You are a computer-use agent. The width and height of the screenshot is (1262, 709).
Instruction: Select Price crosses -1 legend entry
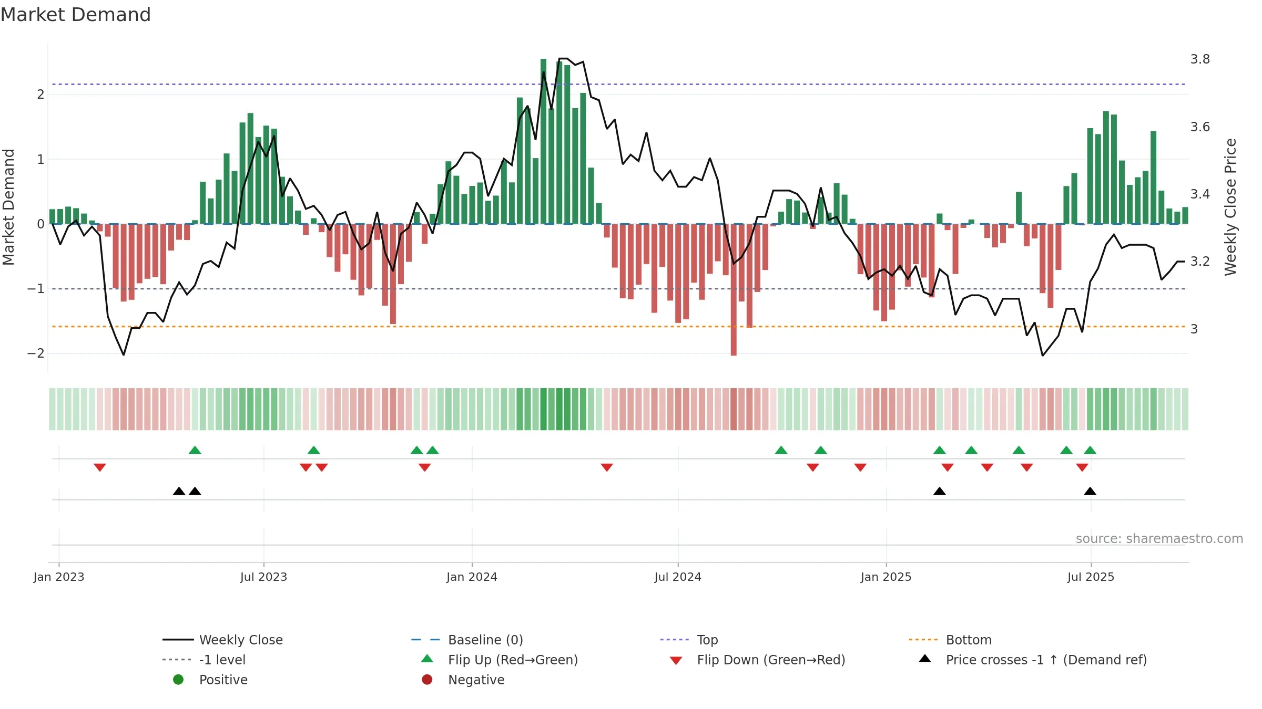[x=1032, y=660]
